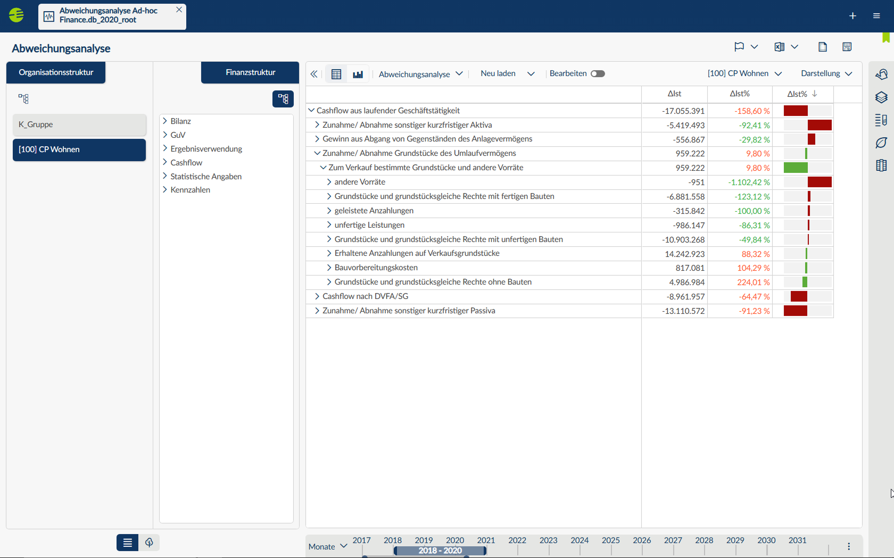Click the Excel export icon
This screenshot has width=894, height=558.
coord(780,47)
